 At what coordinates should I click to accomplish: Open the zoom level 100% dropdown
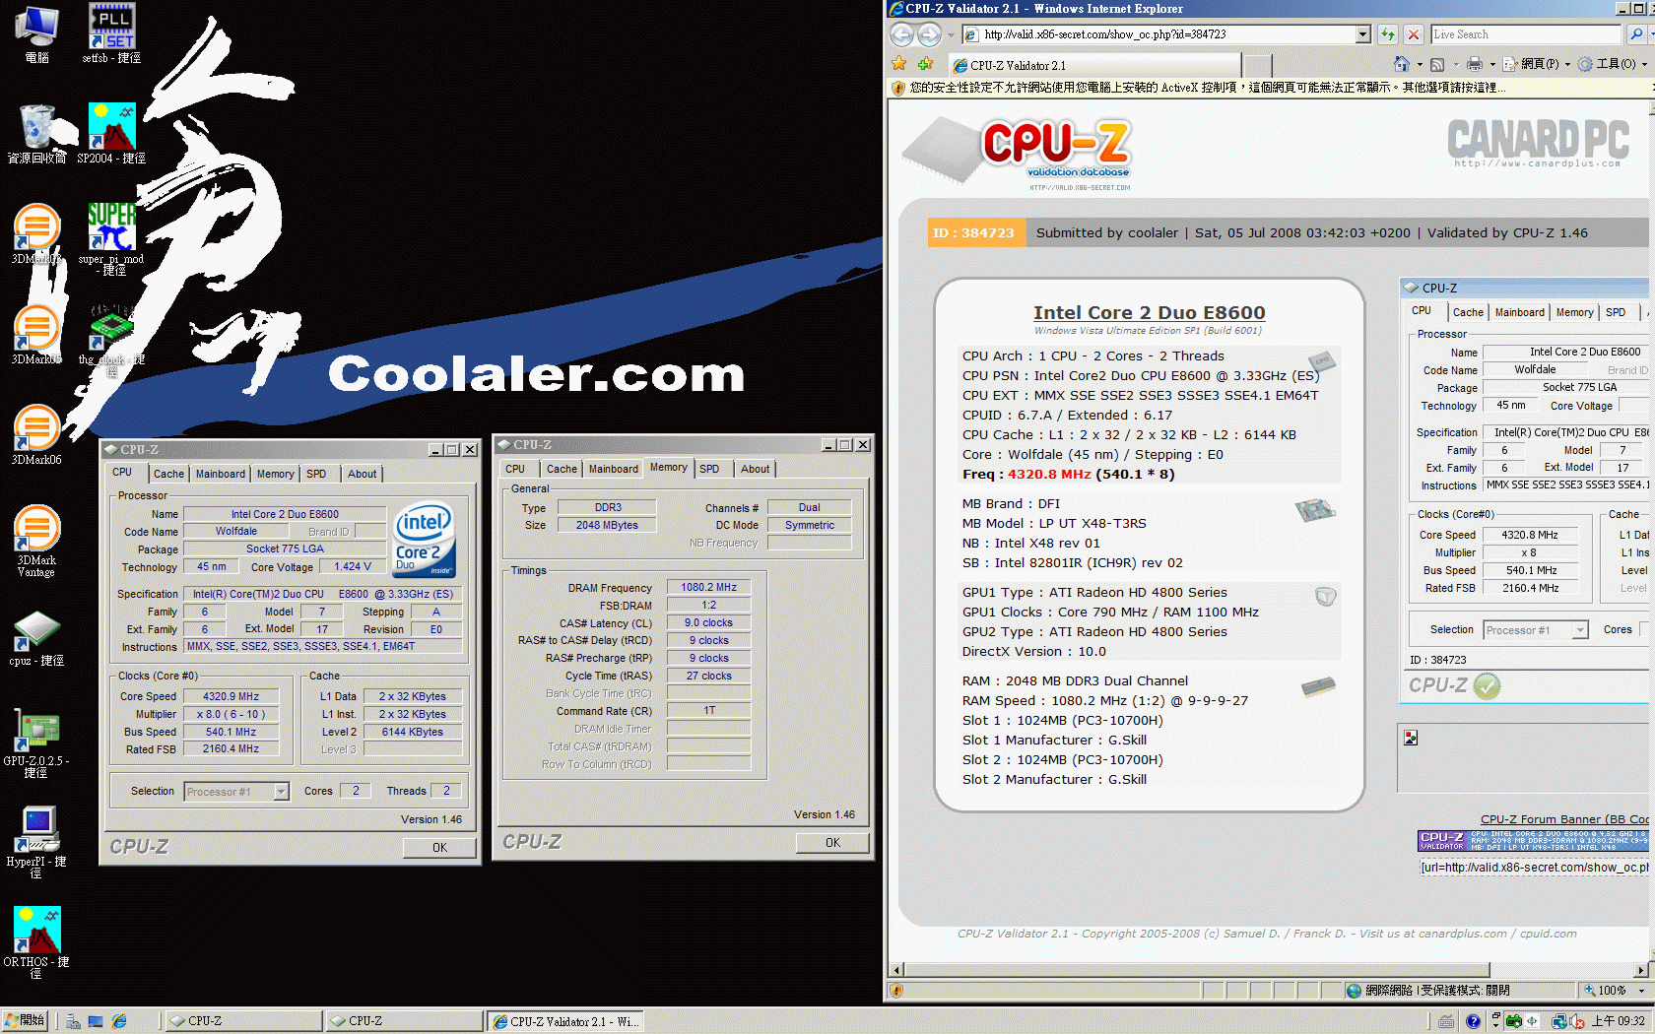click(1641, 991)
